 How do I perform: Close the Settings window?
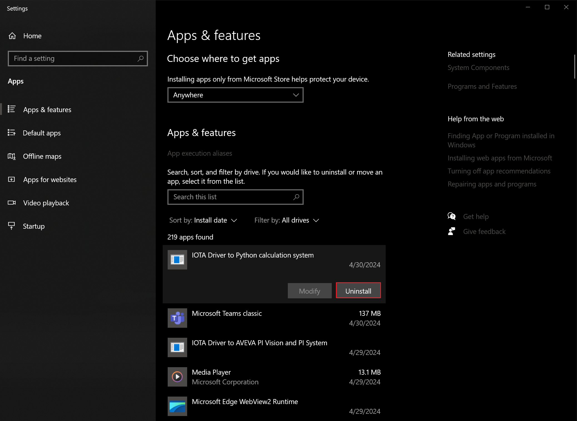click(566, 7)
